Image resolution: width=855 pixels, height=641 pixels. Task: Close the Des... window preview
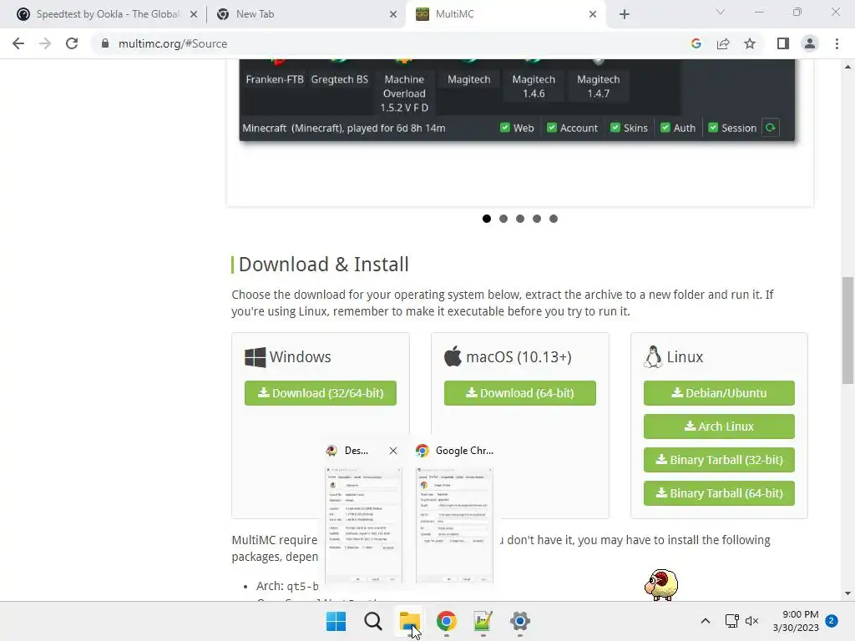tap(393, 451)
